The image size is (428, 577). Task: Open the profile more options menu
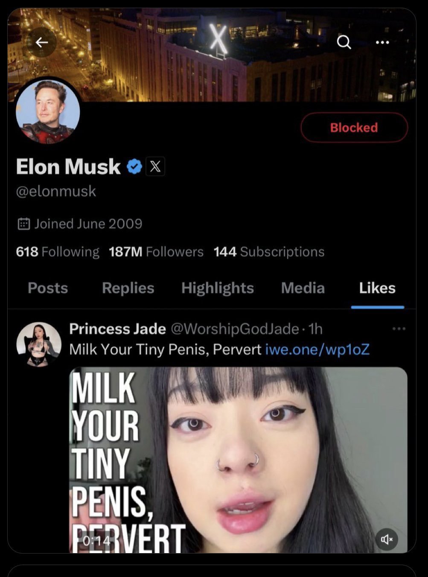tap(382, 42)
